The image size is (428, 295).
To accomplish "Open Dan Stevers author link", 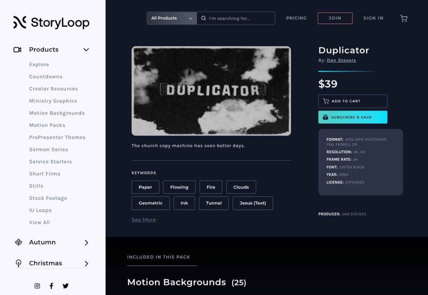I will 341,61.
